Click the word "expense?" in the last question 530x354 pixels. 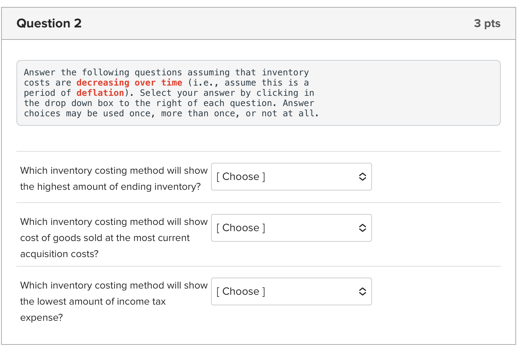pos(42,317)
